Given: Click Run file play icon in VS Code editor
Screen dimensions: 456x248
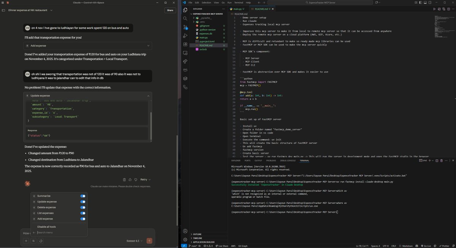Looking at the screenshot, I should click(434, 9).
